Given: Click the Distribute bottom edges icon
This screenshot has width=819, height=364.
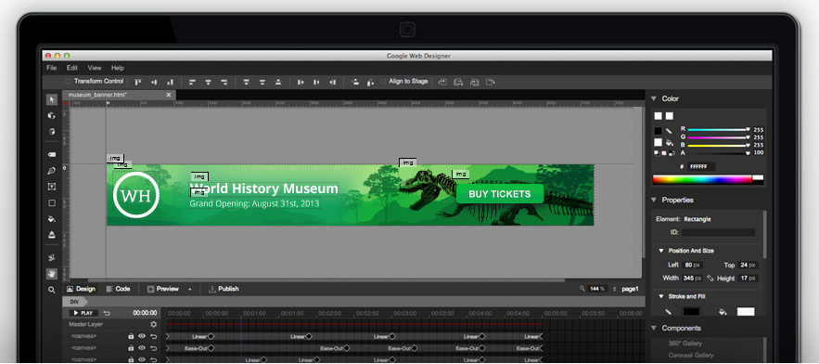Looking at the screenshot, I should (278, 82).
